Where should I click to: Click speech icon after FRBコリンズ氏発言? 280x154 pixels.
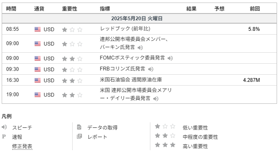(x=151, y=69)
